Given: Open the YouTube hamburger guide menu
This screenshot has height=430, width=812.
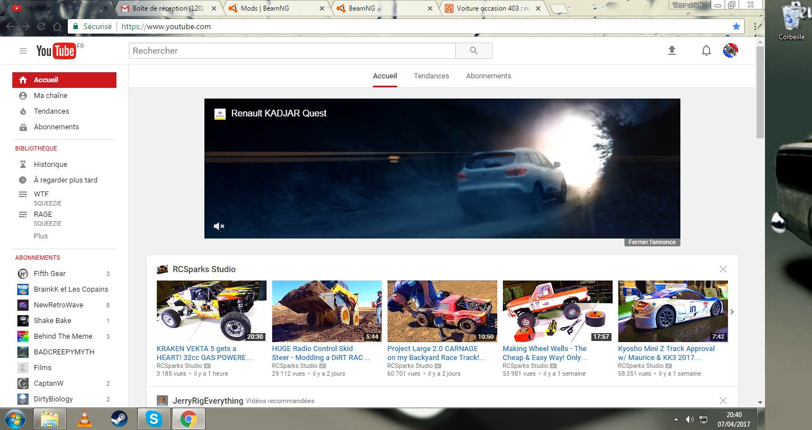Looking at the screenshot, I should click(x=23, y=51).
